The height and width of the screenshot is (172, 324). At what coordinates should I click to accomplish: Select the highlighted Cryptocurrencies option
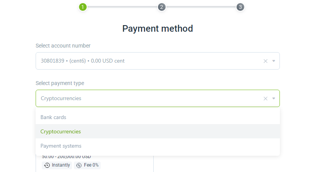click(x=158, y=131)
